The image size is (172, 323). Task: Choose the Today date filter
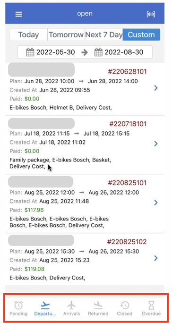(28, 34)
